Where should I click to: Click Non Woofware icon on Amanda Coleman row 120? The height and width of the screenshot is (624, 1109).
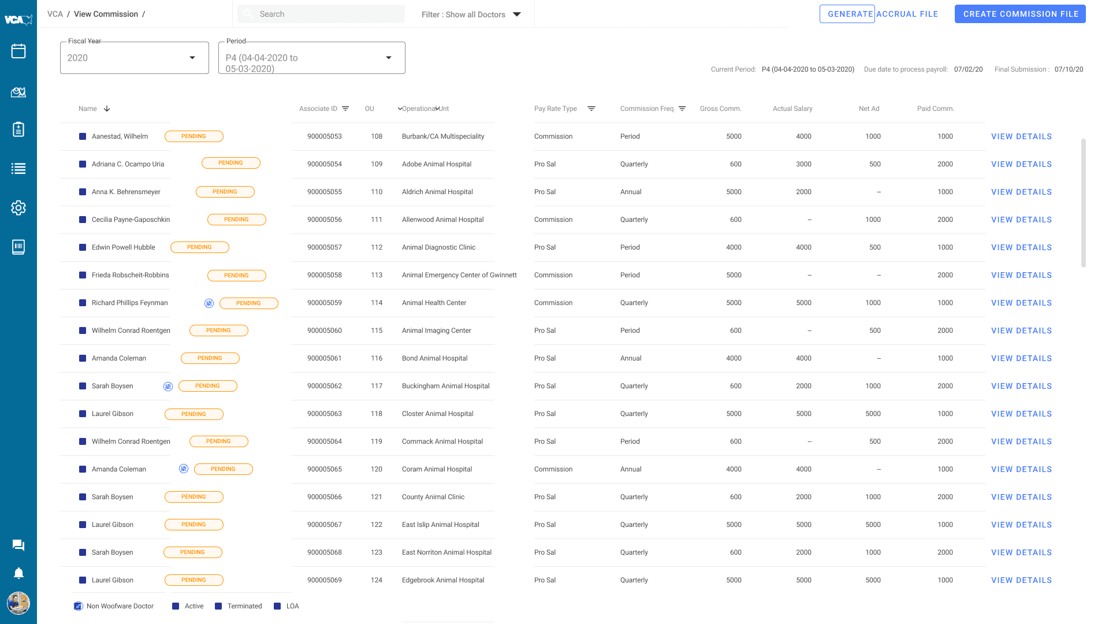[184, 469]
